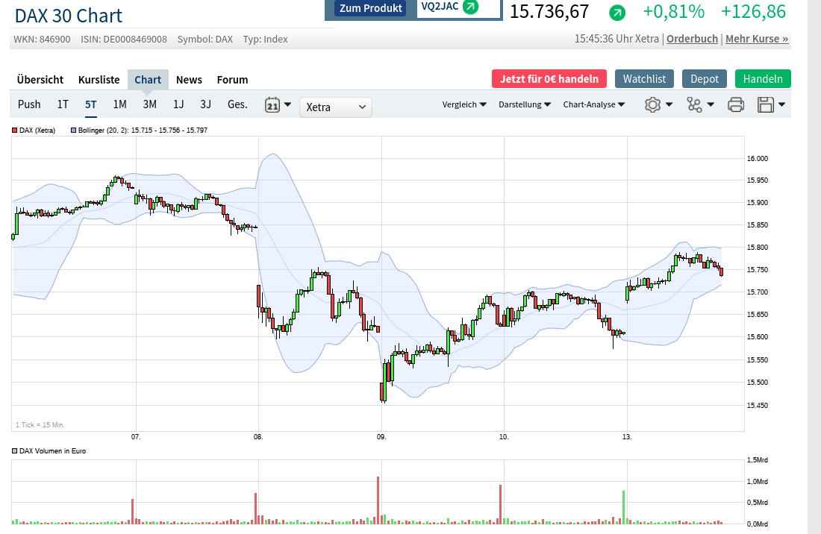Click the green trend arrow beside 15.736,67
821x534 pixels.
point(616,13)
